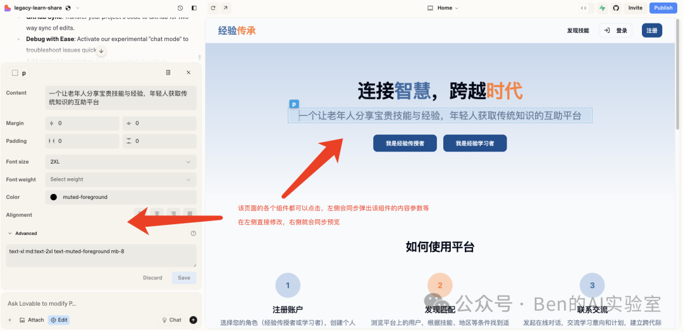Viewport: 683px width, 331px height.
Task: Toggle Edit mode in chat box
Action: [x=58, y=320]
